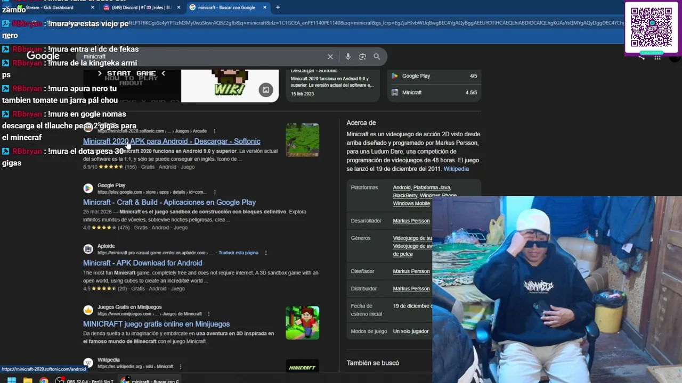Open more options for the Softonic result

(x=215, y=131)
